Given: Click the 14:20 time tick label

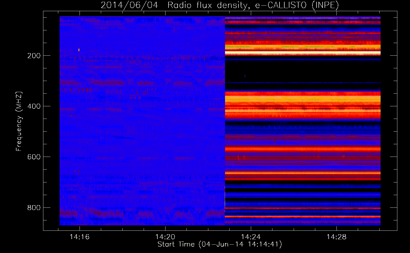Looking at the screenshot, I should 165,237.
